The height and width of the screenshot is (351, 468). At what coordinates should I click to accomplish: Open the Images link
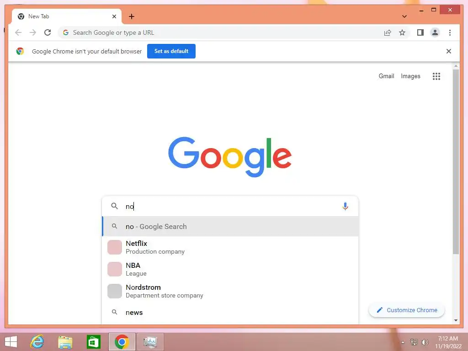click(410, 76)
